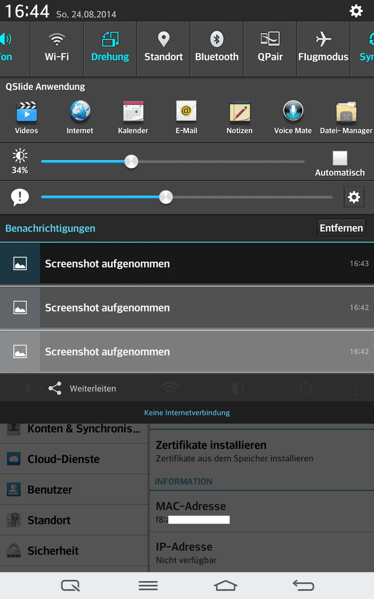Click the notification volume slider handle
The height and width of the screenshot is (599, 374).
pyautogui.click(x=166, y=197)
